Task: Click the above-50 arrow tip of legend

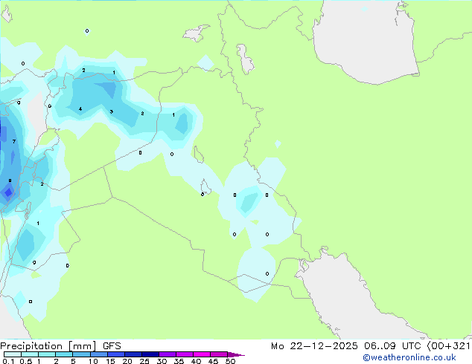Action: (x=236, y=354)
